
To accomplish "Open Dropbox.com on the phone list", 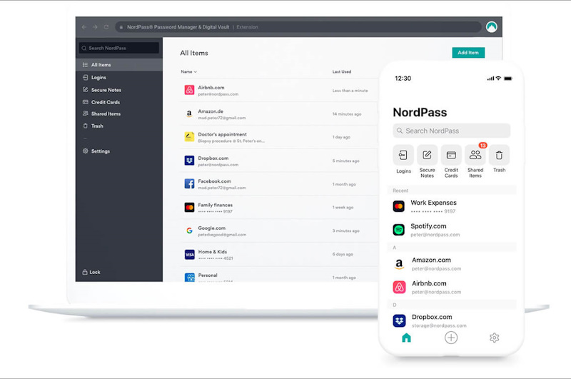I will pos(452,320).
